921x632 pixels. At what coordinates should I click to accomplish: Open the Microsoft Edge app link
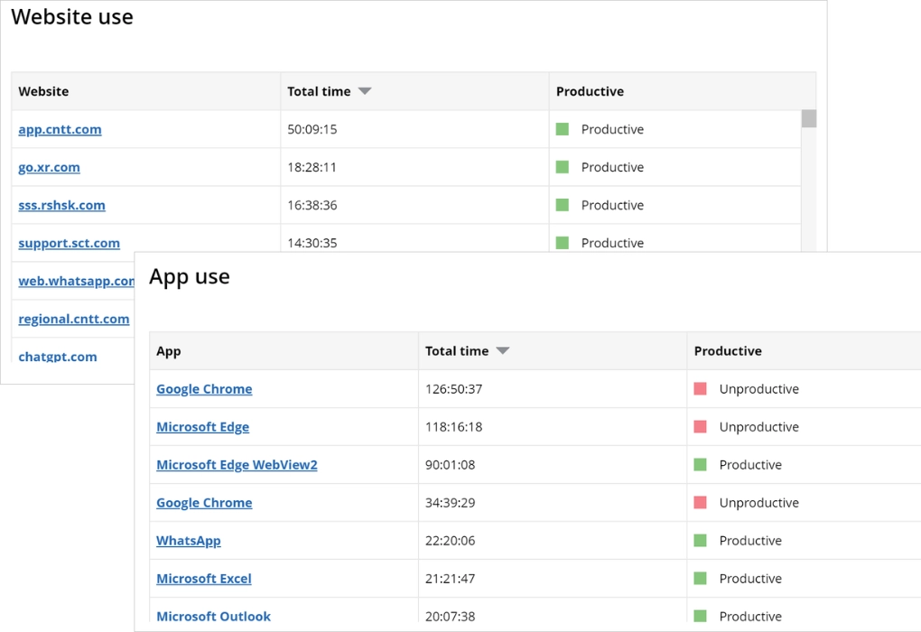pyautogui.click(x=202, y=427)
